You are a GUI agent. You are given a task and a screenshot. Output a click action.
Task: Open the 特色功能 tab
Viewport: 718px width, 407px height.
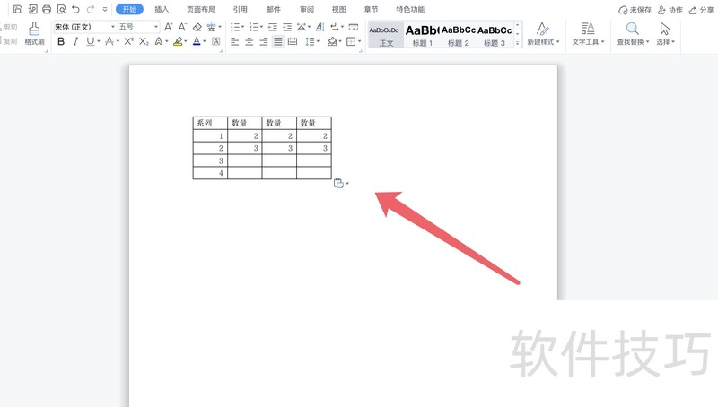tap(410, 9)
